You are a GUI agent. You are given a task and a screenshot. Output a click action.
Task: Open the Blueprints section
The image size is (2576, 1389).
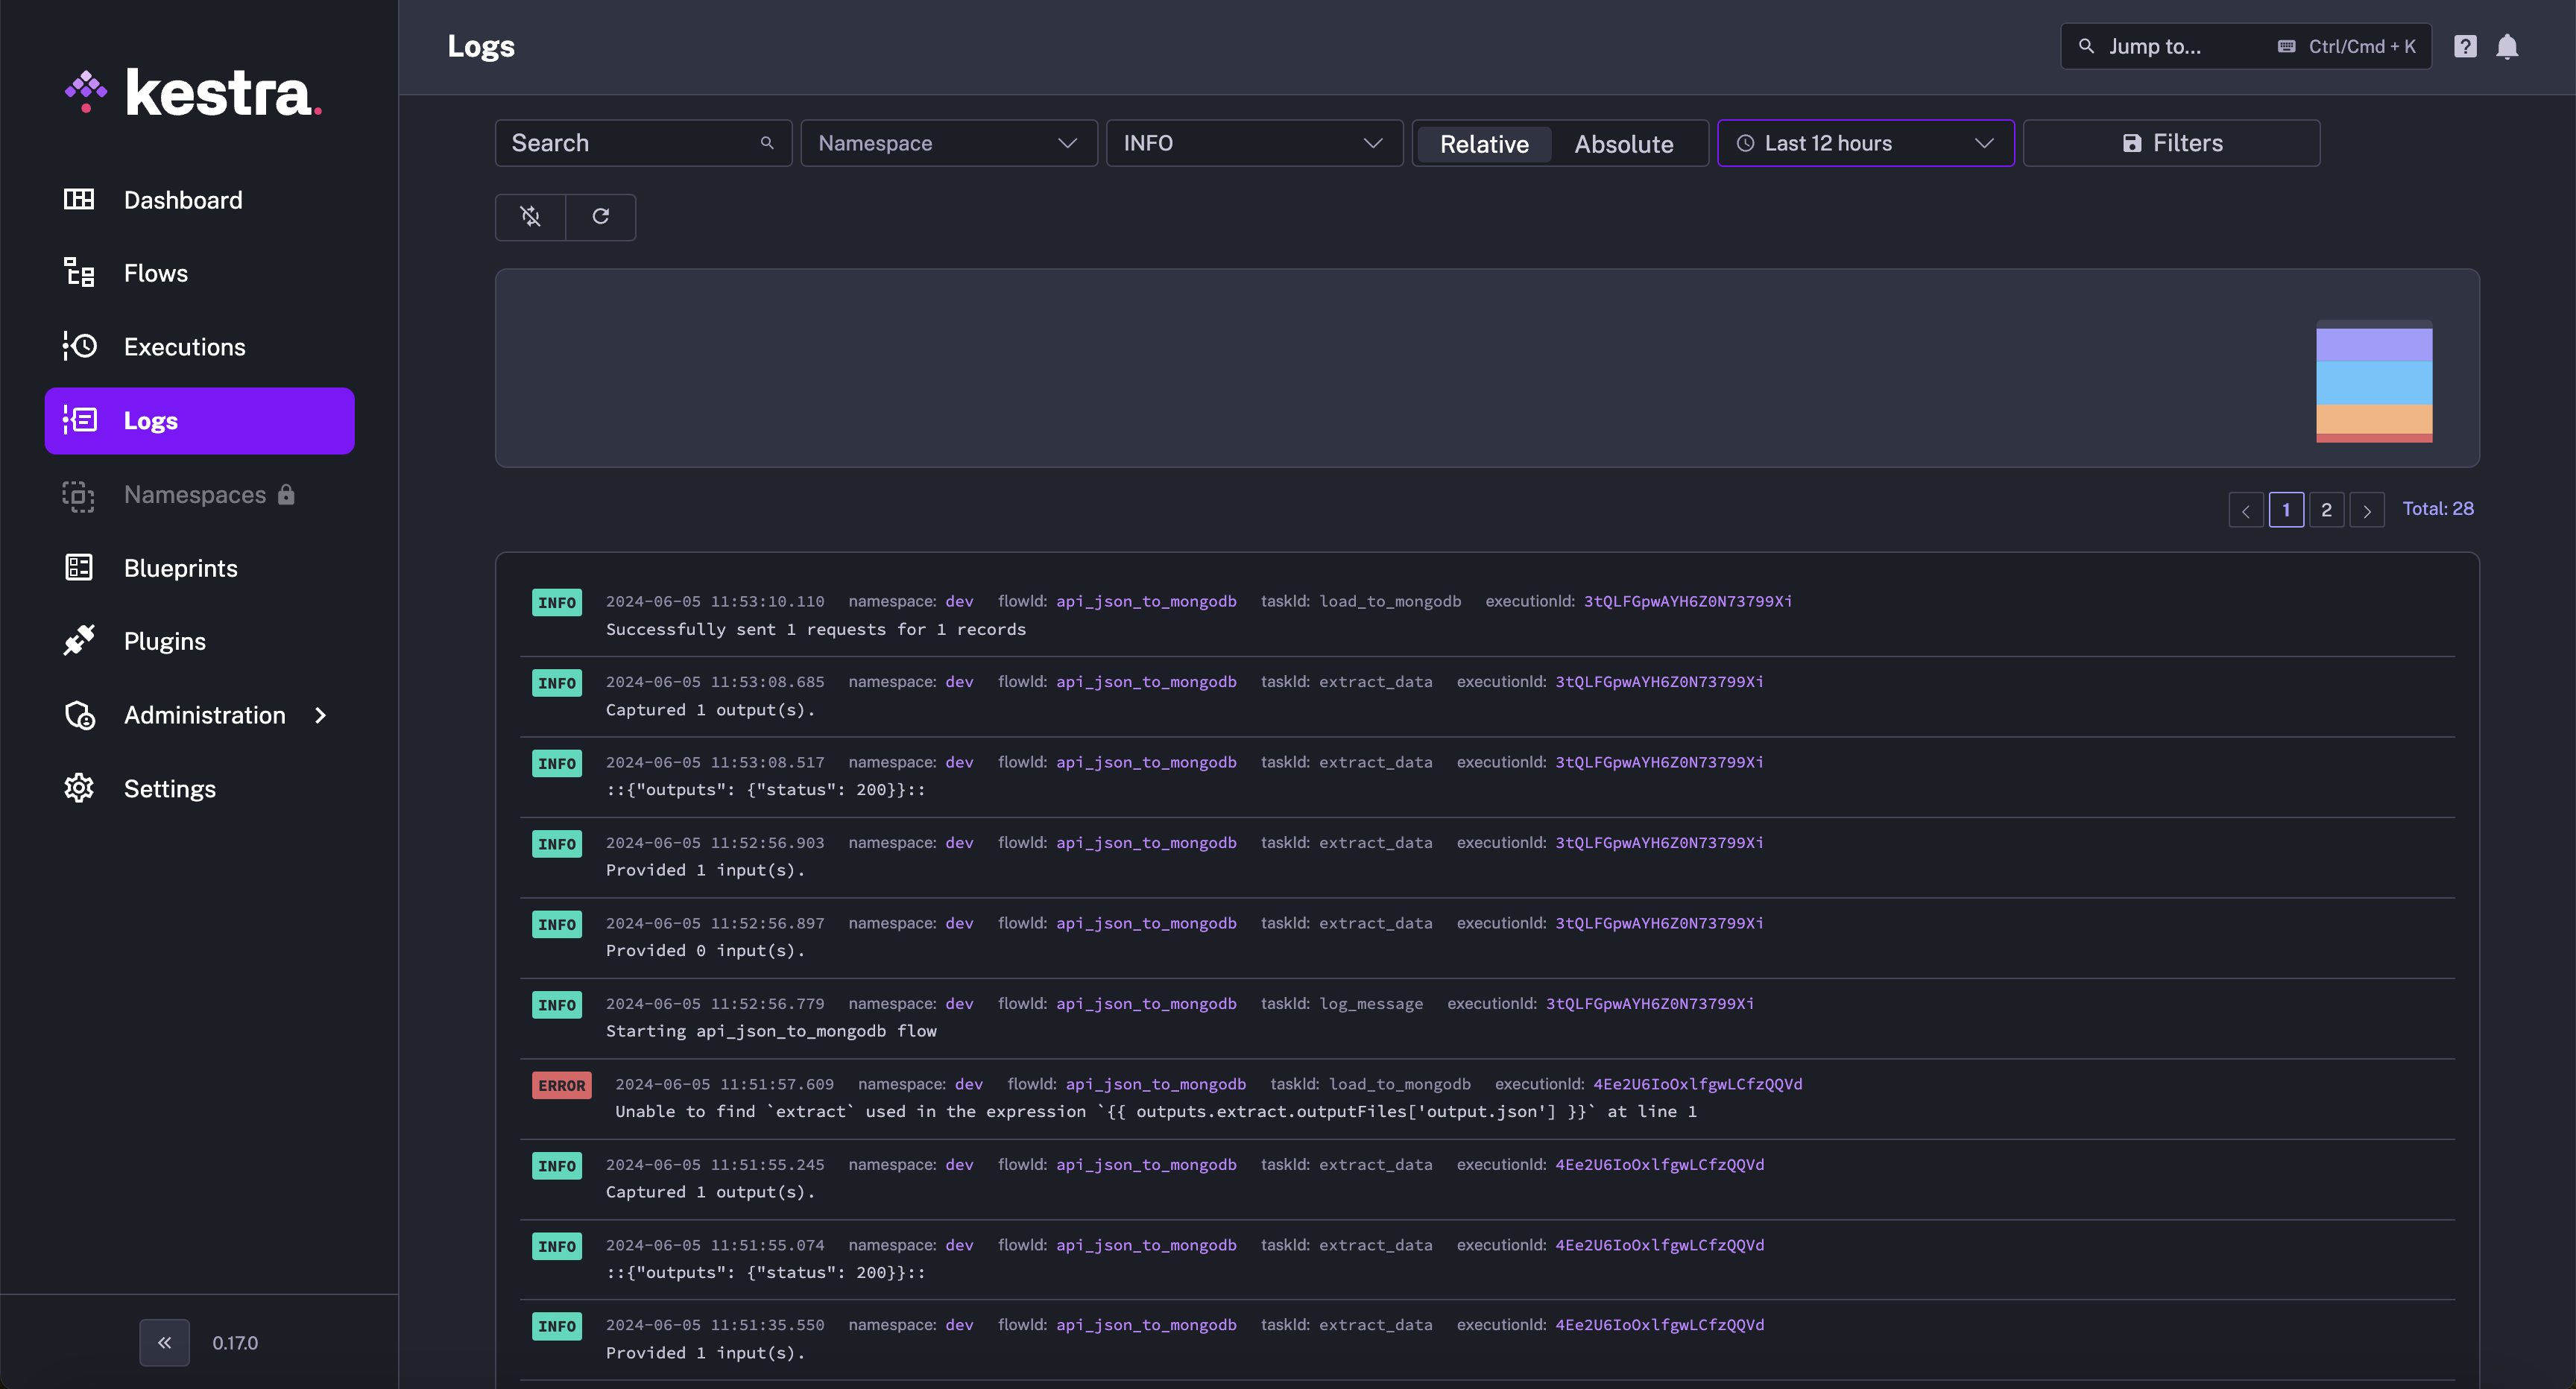(x=180, y=568)
